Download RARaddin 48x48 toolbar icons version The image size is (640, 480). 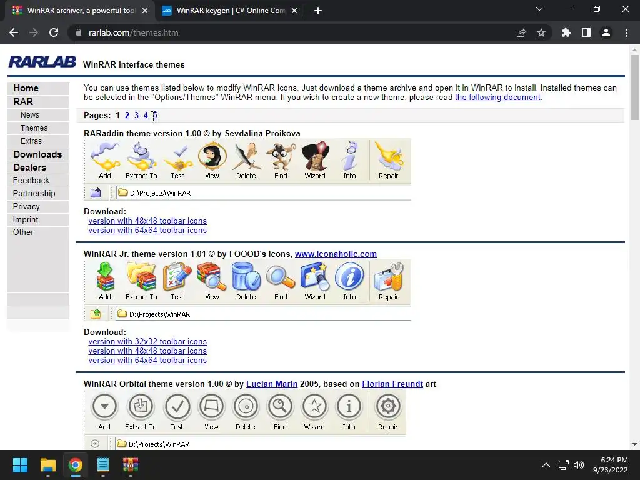click(147, 221)
